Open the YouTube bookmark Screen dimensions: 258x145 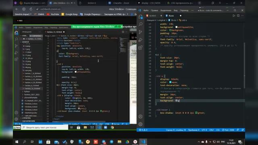(53, 14)
